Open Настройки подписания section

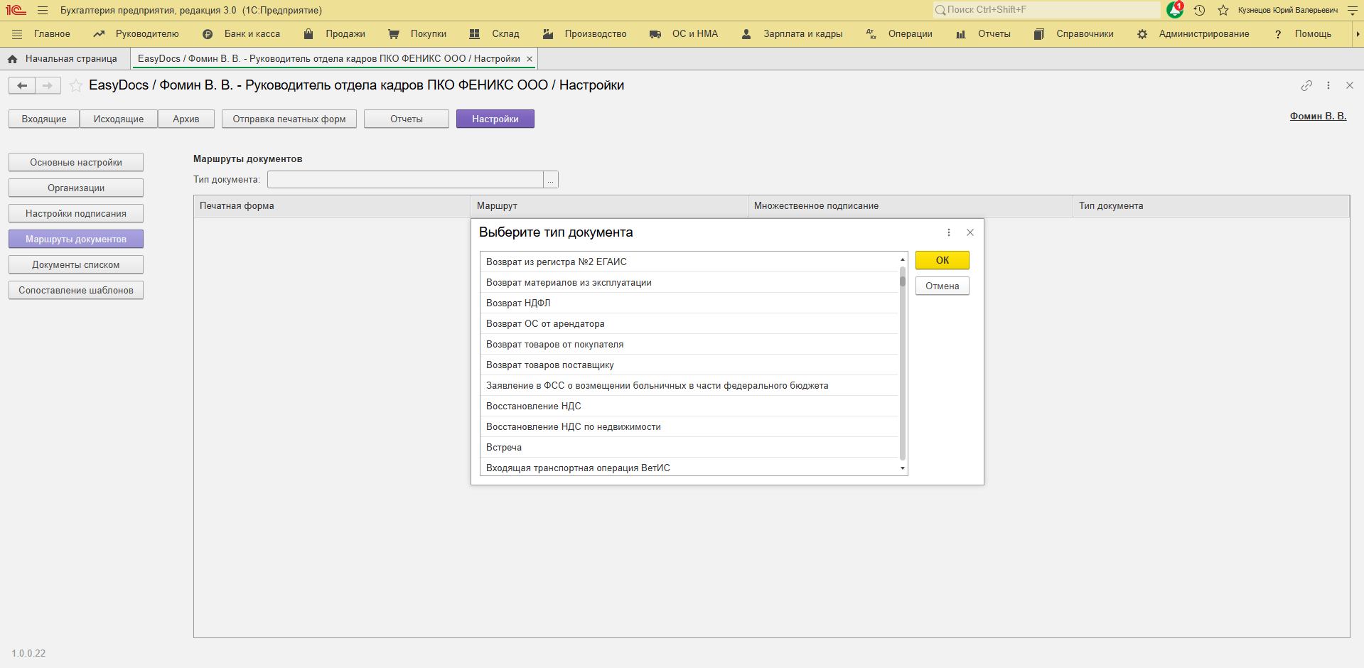[76, 213]
